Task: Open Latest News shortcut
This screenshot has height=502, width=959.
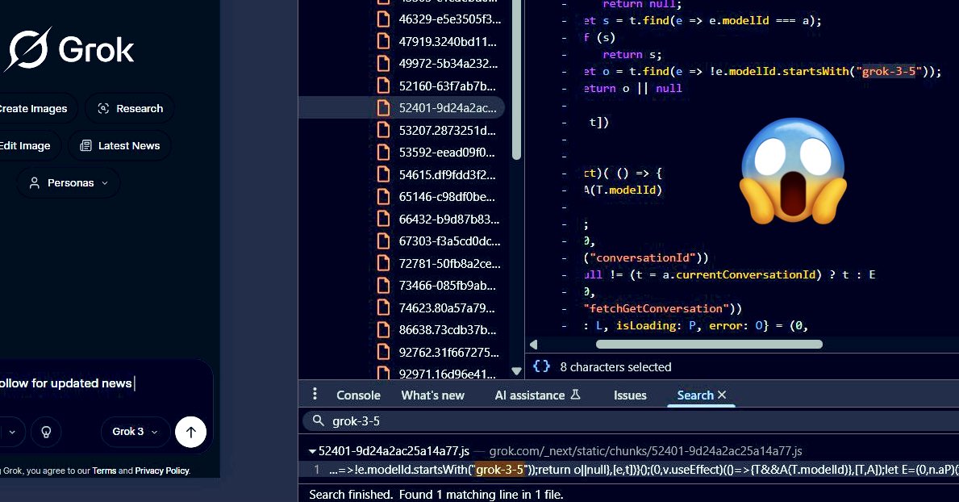Action: 120,146
